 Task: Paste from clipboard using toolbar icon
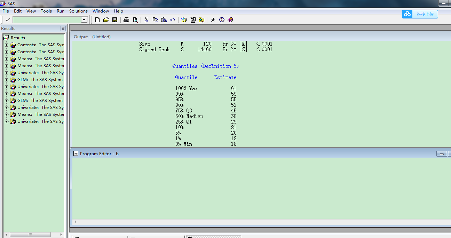click(164, 20)
